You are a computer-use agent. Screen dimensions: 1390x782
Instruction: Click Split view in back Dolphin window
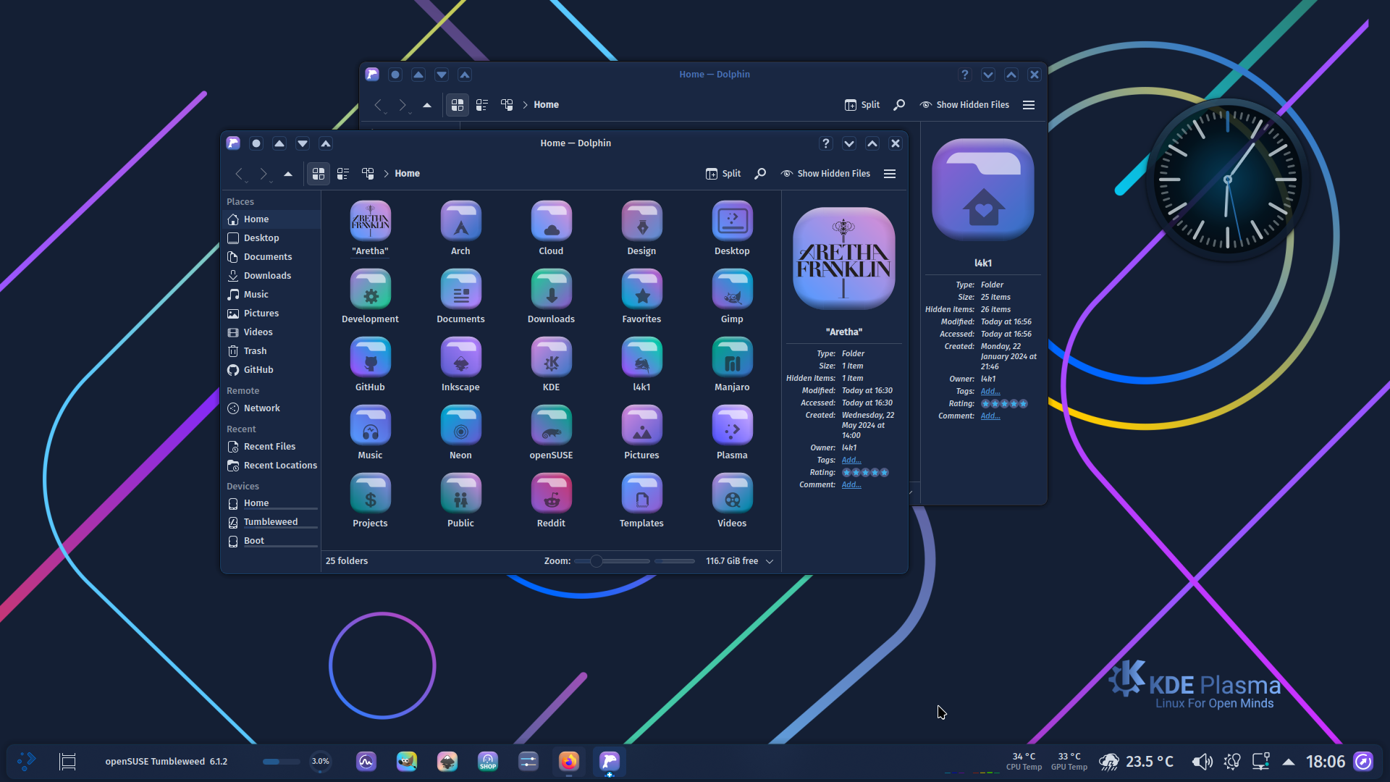click(862, 105)
